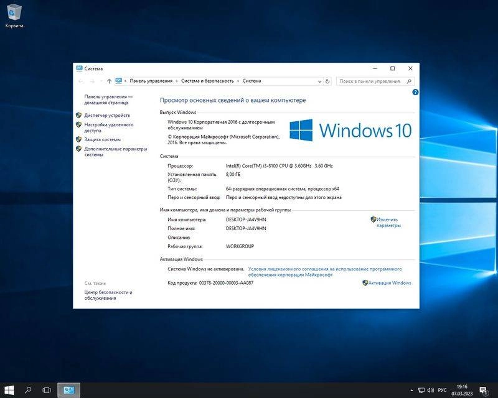Screen dimensions: 498x398
Task: Open the Recycle Bin (Корзина) desktop icon
Action: [14, 16]
